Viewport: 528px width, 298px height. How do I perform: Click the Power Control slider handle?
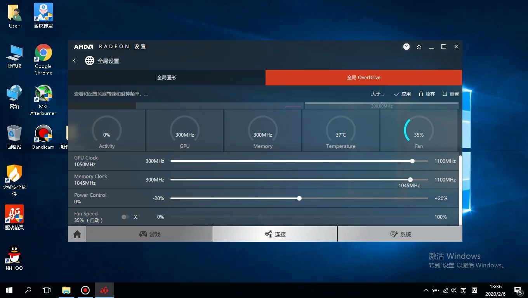coord(299,198)
